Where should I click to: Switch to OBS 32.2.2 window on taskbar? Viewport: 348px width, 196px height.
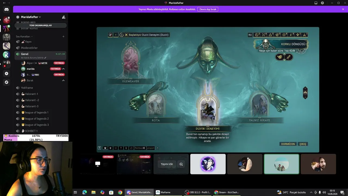197,192
